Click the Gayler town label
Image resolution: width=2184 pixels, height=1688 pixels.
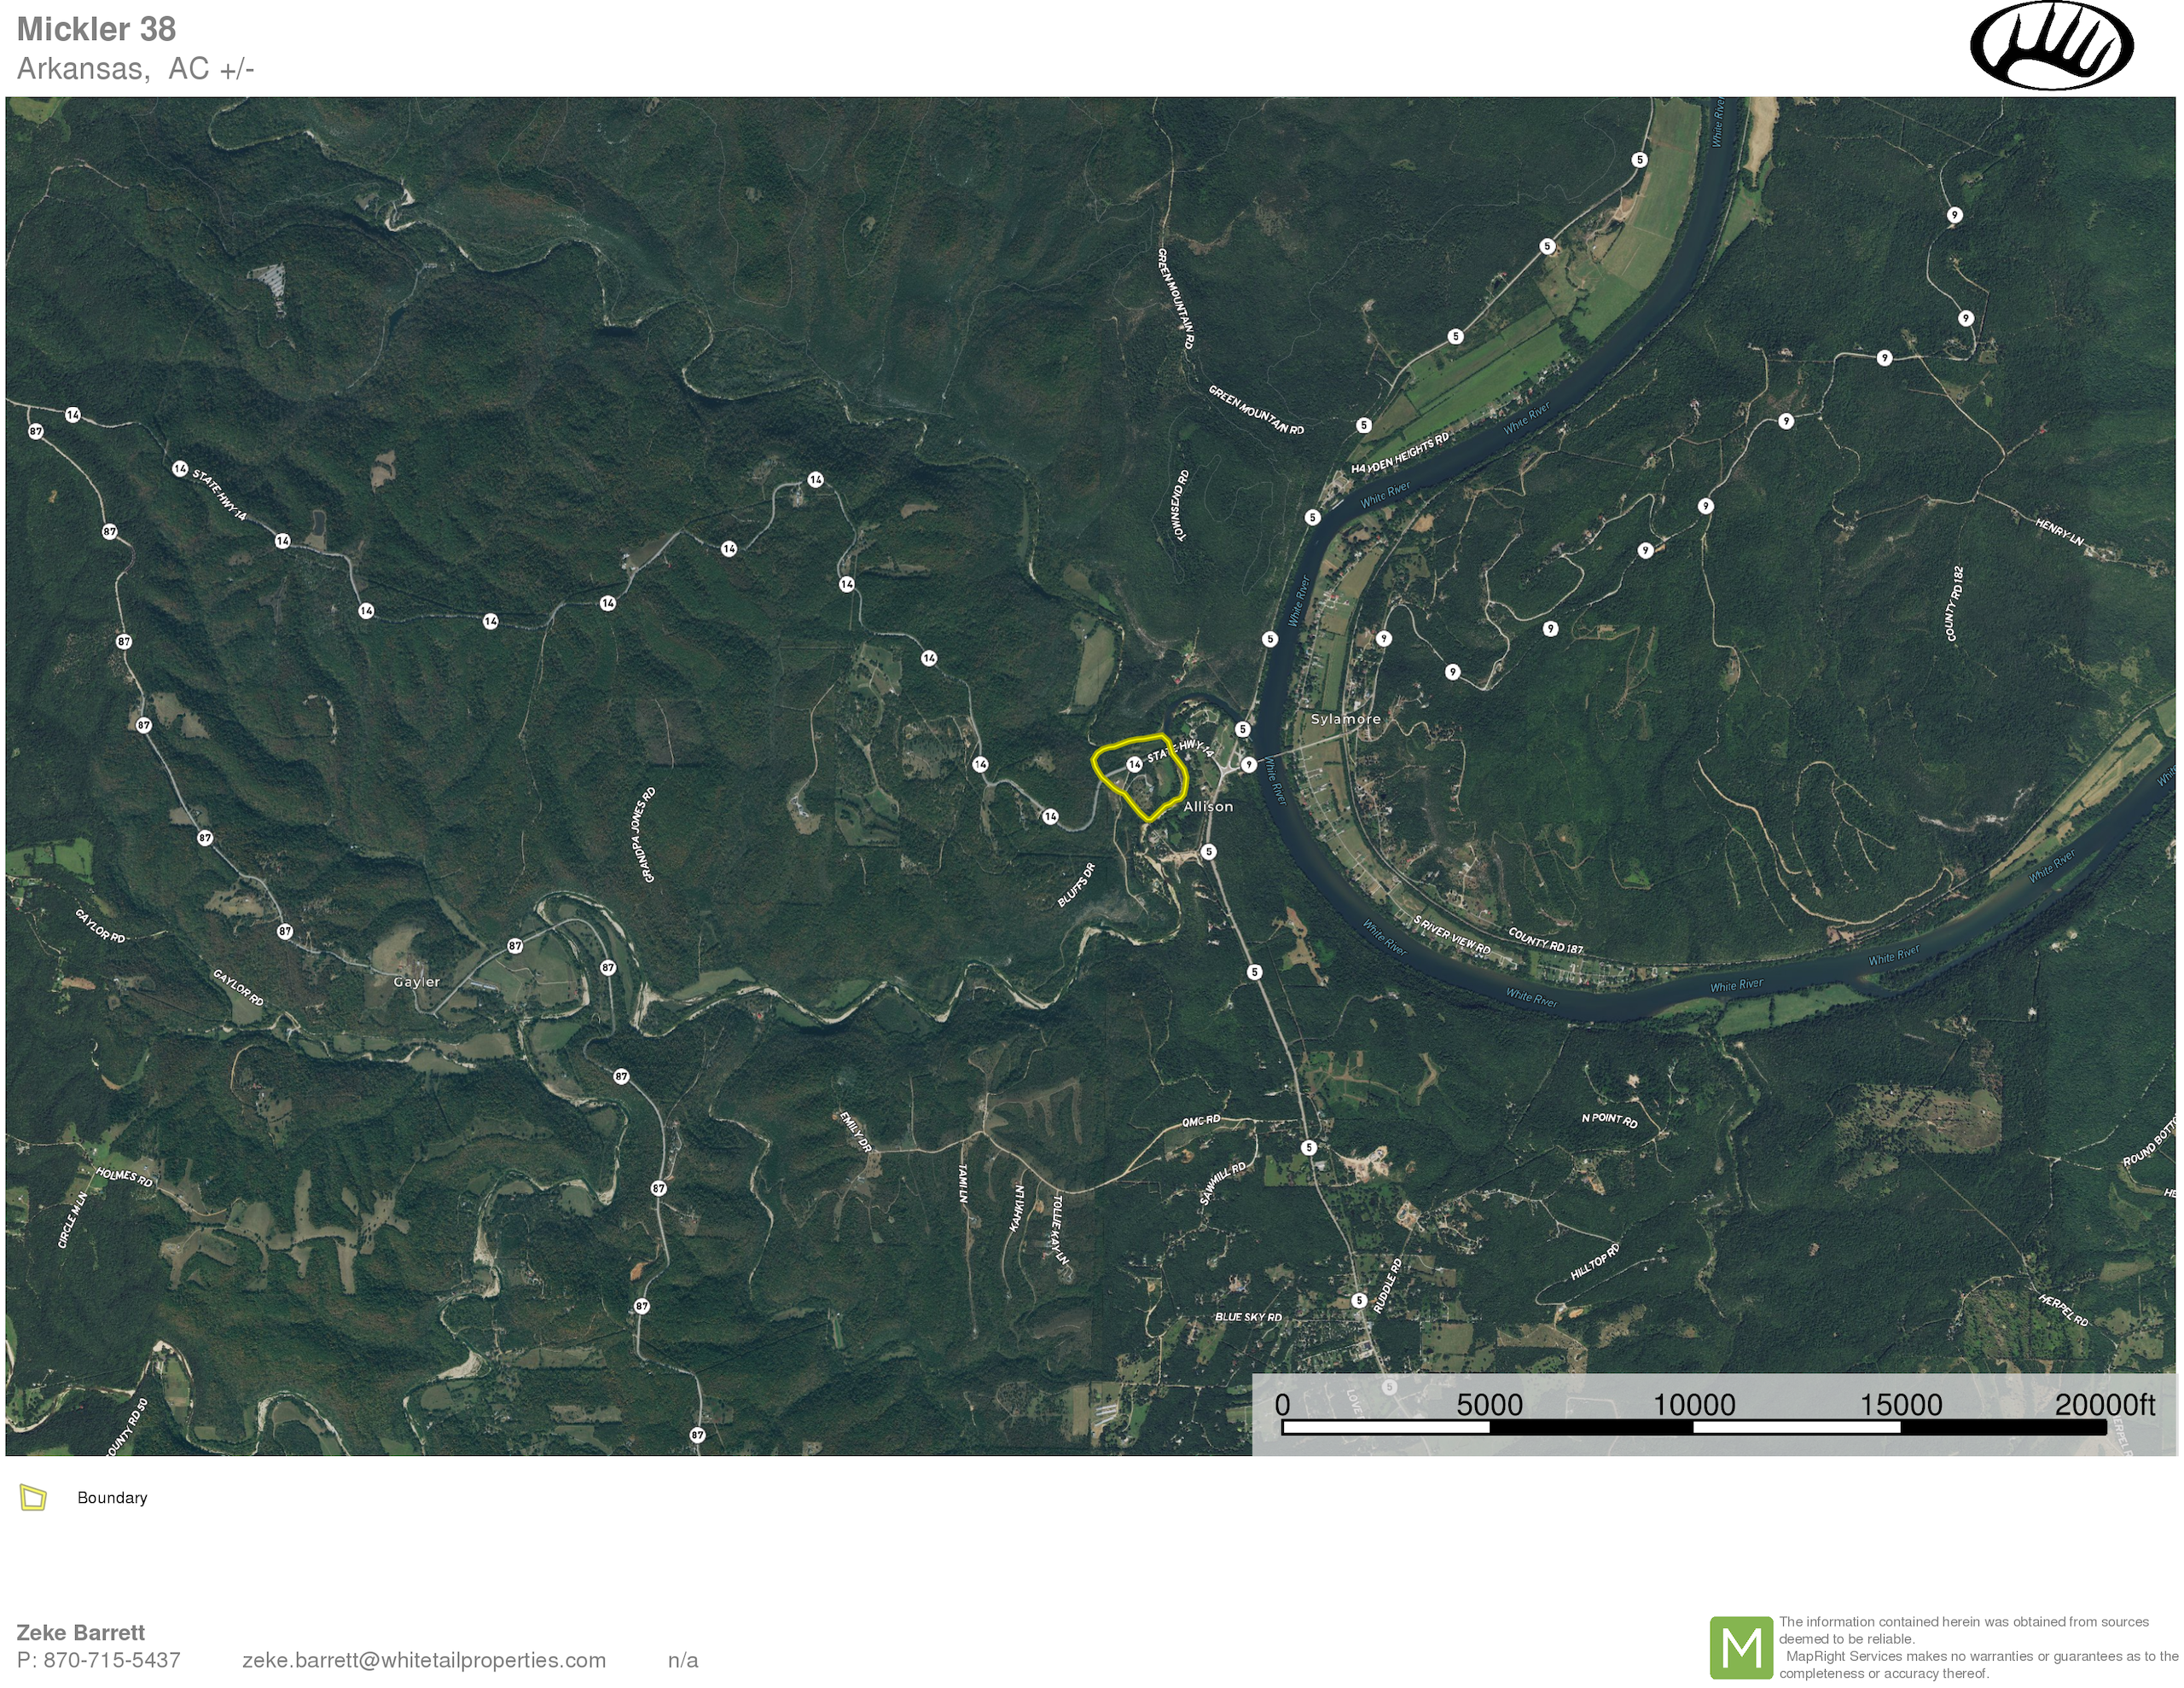click(416, 982)
